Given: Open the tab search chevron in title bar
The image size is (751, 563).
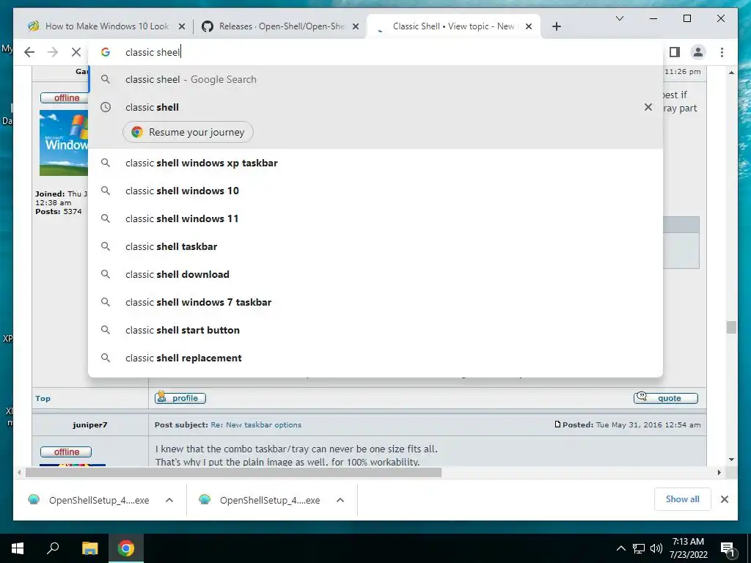Looking at the screenshot, I should pyautogui.click(x=619, y=18).
